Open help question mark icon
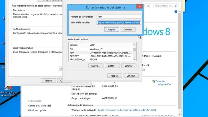 point(176,12)
